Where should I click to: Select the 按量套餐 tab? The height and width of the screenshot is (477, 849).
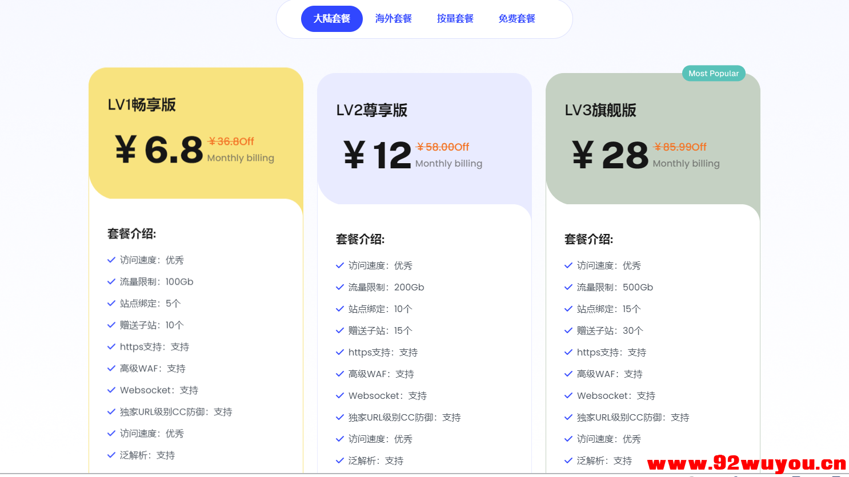coord(455,19)
